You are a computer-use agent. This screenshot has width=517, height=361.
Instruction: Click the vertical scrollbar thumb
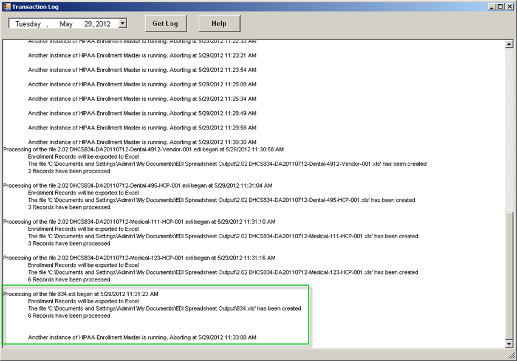509,276
